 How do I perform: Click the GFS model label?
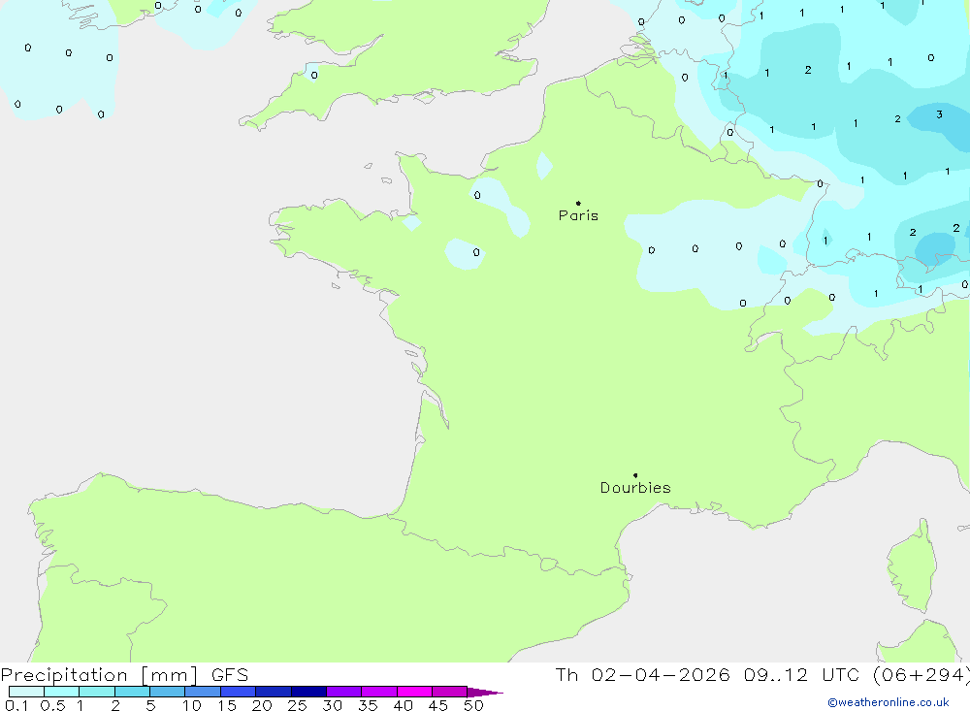coord(230,675)
